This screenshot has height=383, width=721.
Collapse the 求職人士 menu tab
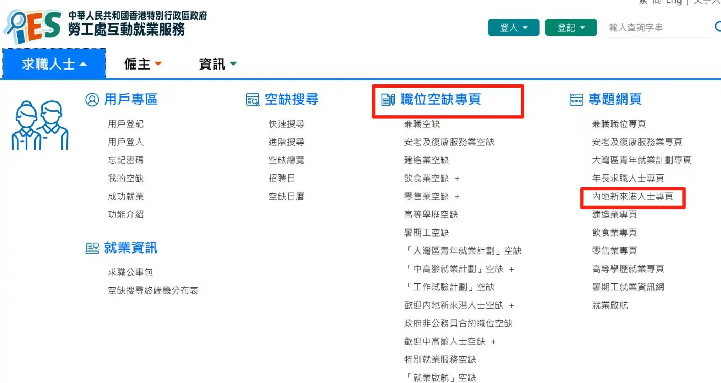[54, 64]
